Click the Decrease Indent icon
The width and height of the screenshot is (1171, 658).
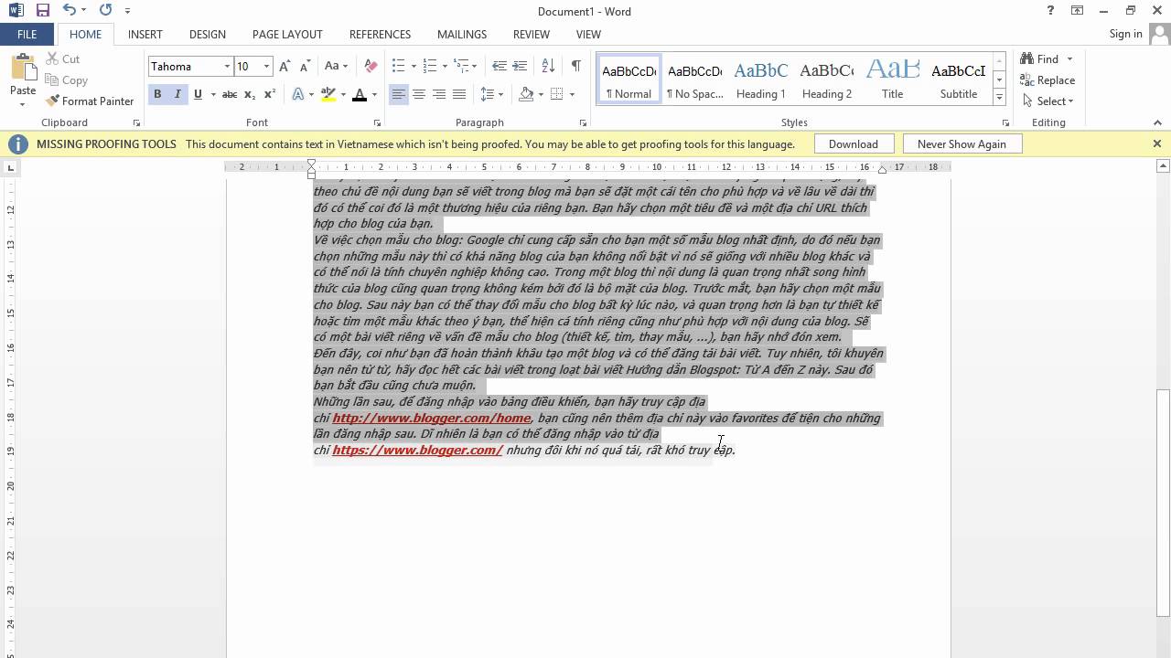[499, 66]
